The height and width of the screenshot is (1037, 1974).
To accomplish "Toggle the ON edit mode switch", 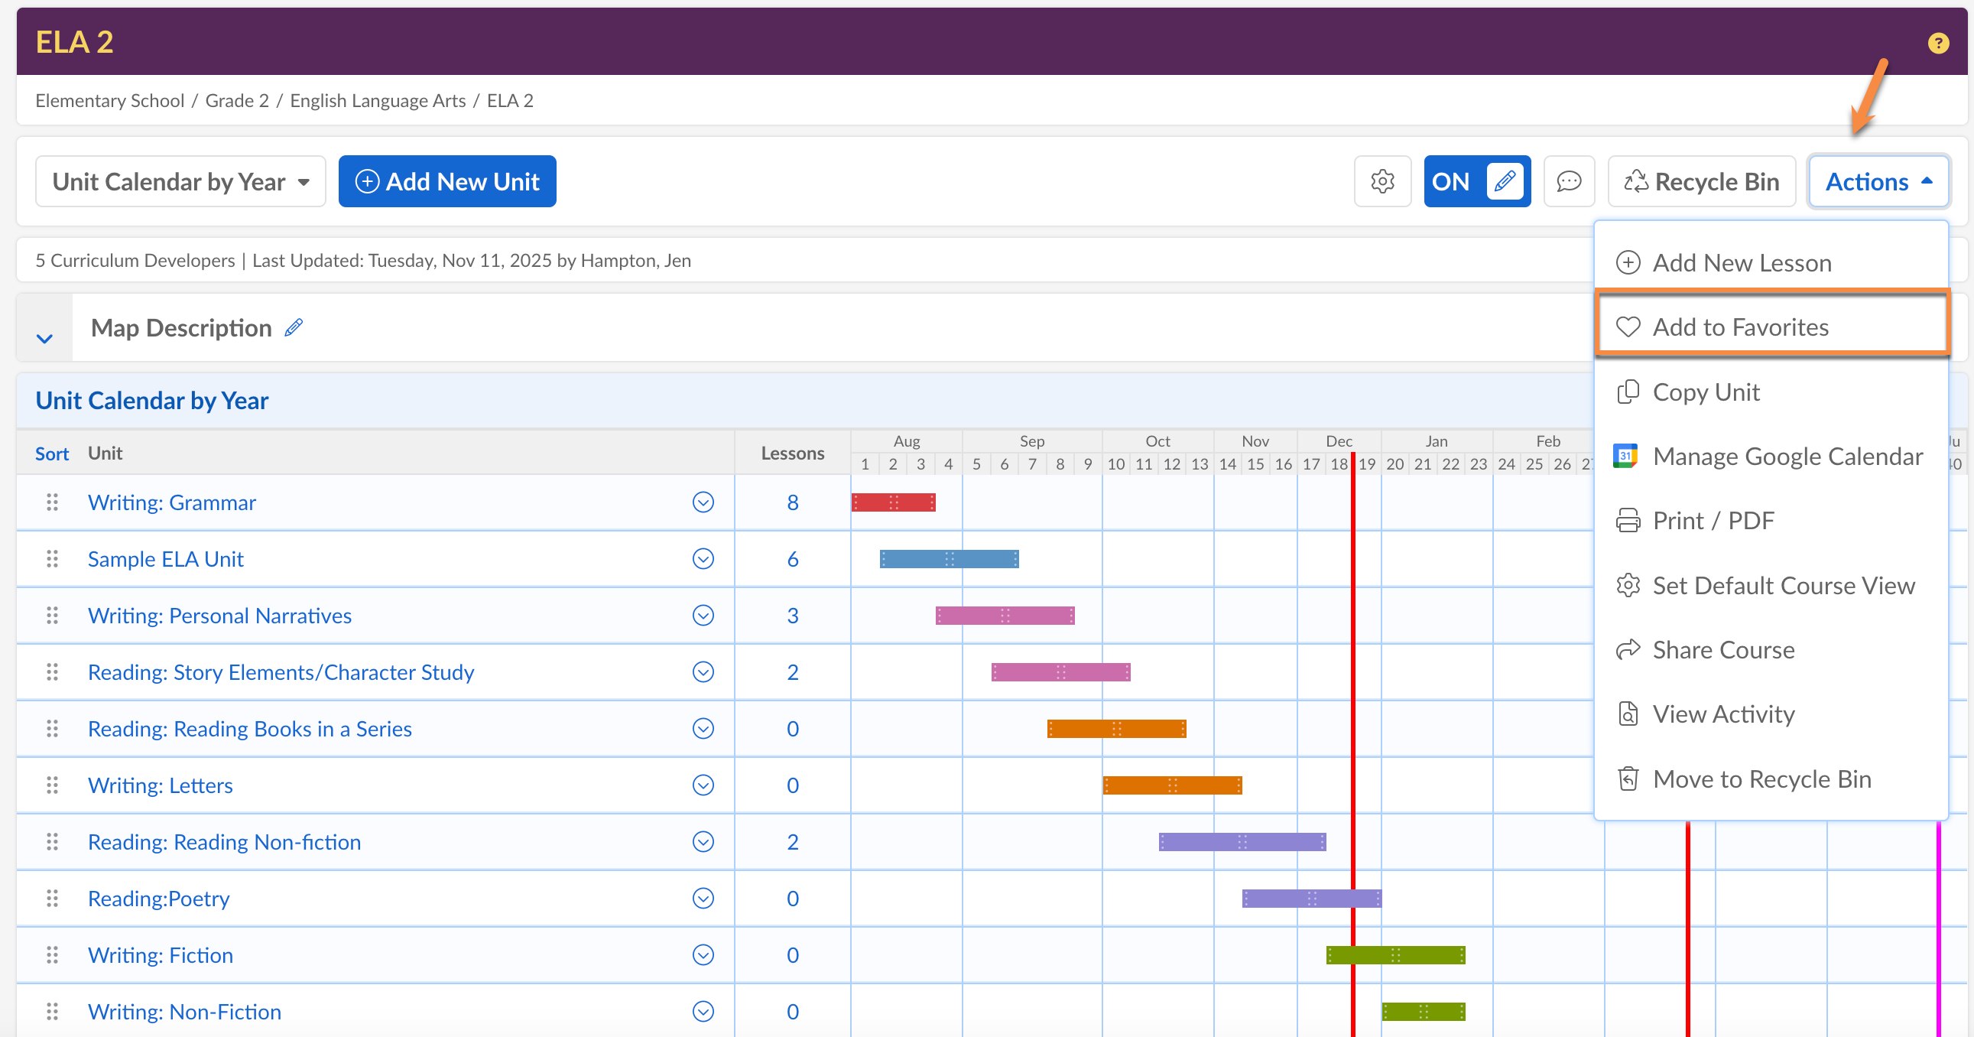I will pyautogui.click(x=1476, y=182).
